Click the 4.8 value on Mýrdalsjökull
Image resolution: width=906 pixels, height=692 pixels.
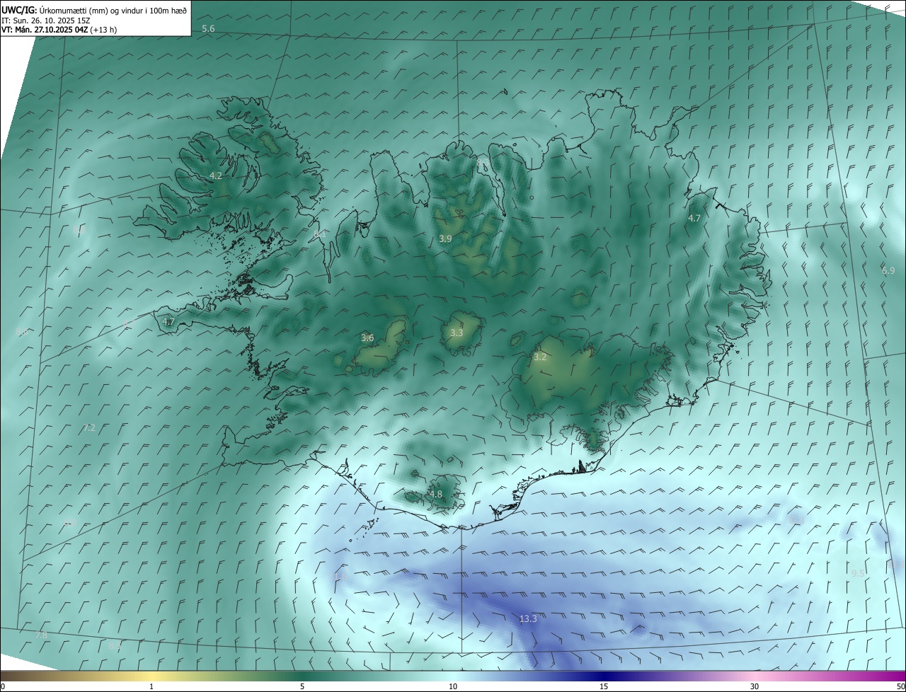pyautogui.click(x=436, y=495)
